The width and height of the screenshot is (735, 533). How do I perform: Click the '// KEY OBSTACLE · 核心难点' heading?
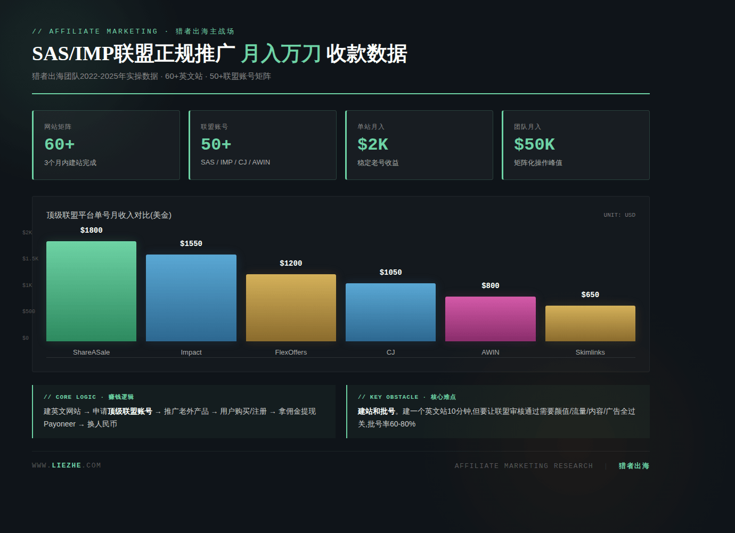(407, 397)
